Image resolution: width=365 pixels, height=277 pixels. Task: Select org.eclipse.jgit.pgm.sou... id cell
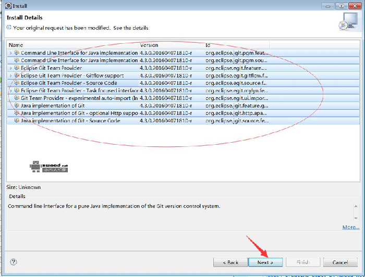tap(236, 60)
